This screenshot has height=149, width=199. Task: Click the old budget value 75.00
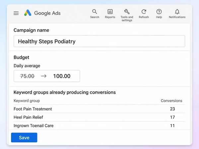(x=27, y=76)
